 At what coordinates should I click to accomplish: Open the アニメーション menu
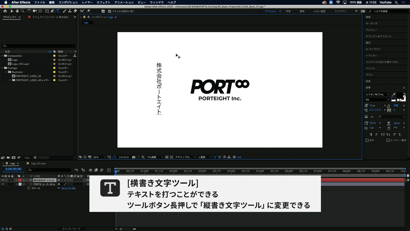pyautogui.click(x=124, y=2)
